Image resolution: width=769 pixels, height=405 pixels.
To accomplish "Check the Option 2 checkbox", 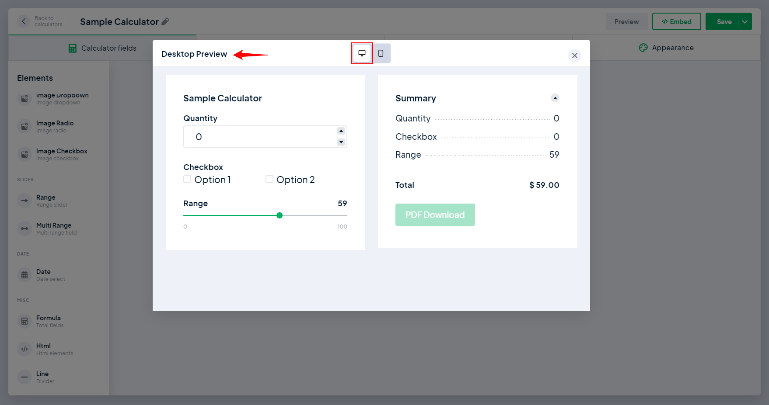I will [x=269, y=180].
